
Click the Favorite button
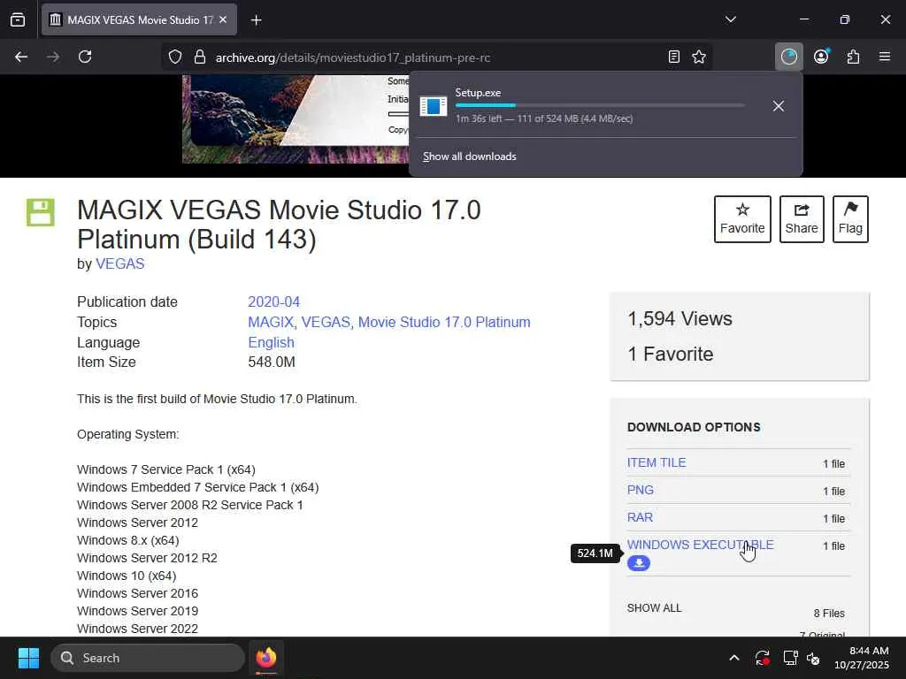click(742, 219)
